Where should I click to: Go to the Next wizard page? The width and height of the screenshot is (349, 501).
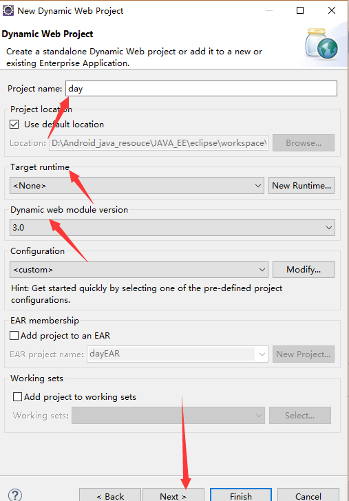click(x=173, y=495)
